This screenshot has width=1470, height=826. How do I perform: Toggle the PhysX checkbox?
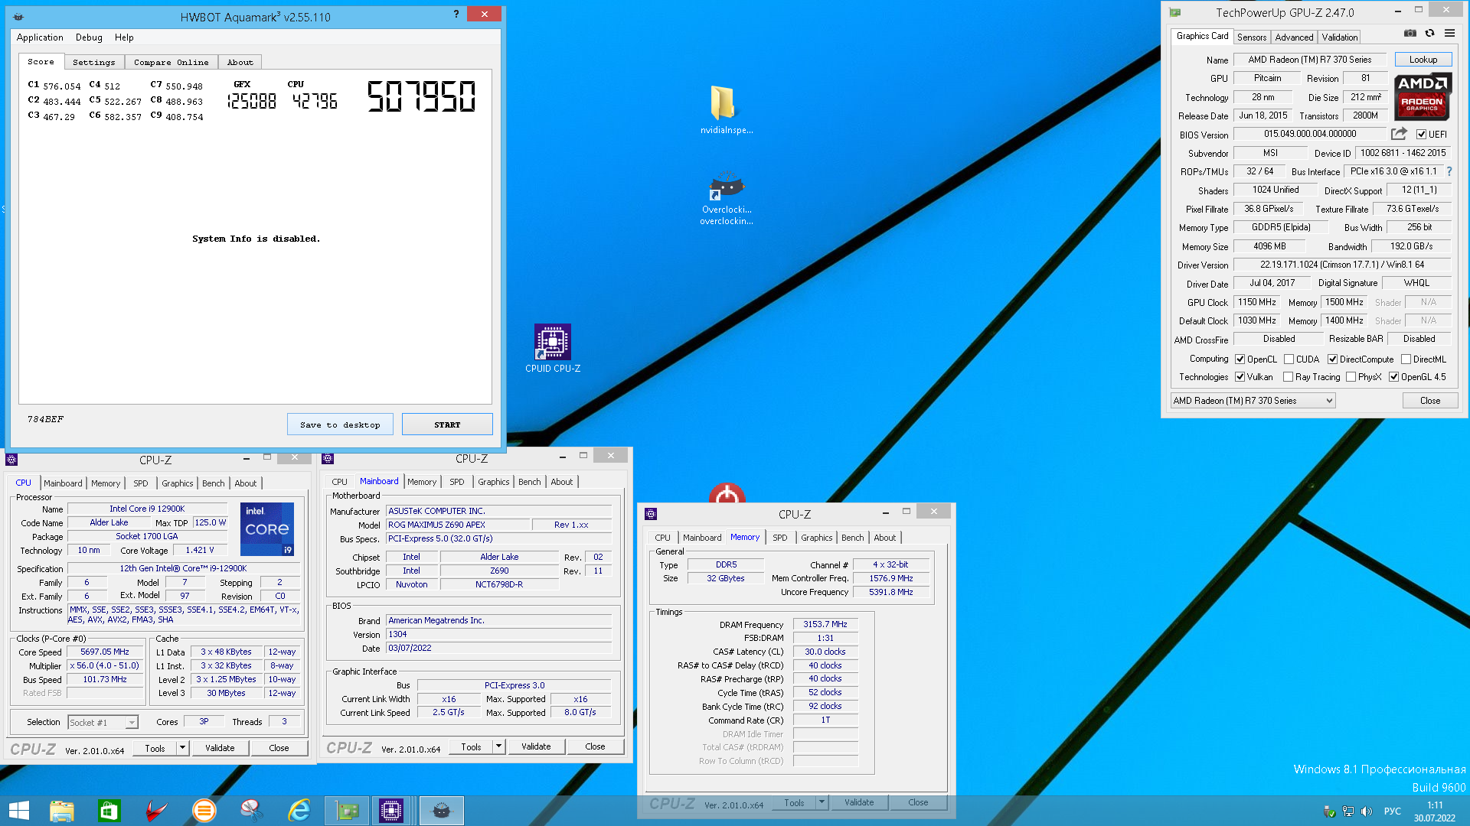point(1351,377)
